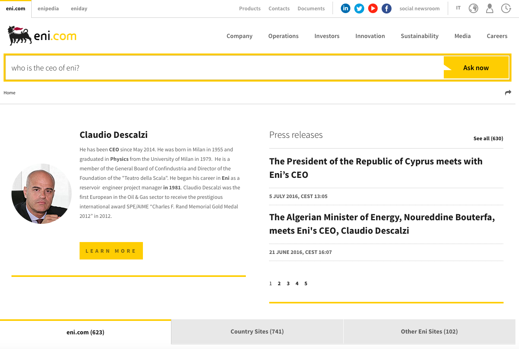The height and width of the screenshot is (349, 519).
Task: Click the search question input field
Action: (x=224, y=68)
